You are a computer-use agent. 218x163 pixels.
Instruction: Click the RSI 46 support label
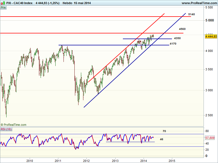pos(161,139)
